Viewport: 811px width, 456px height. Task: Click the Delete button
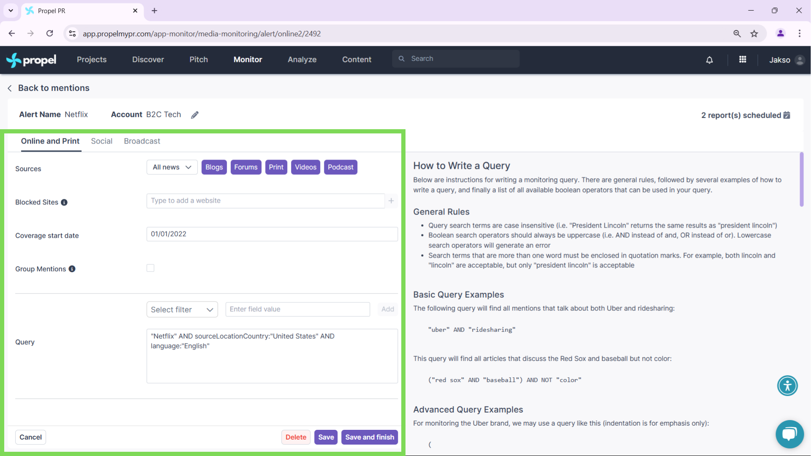coord(296,437)
